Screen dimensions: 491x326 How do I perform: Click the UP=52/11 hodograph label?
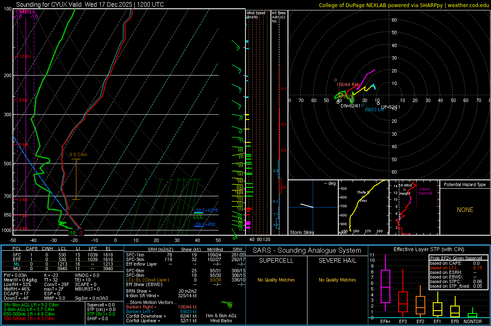click(390, 107)
